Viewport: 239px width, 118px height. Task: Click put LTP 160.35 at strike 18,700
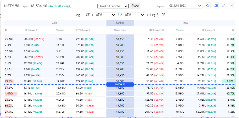click(149, 106)
